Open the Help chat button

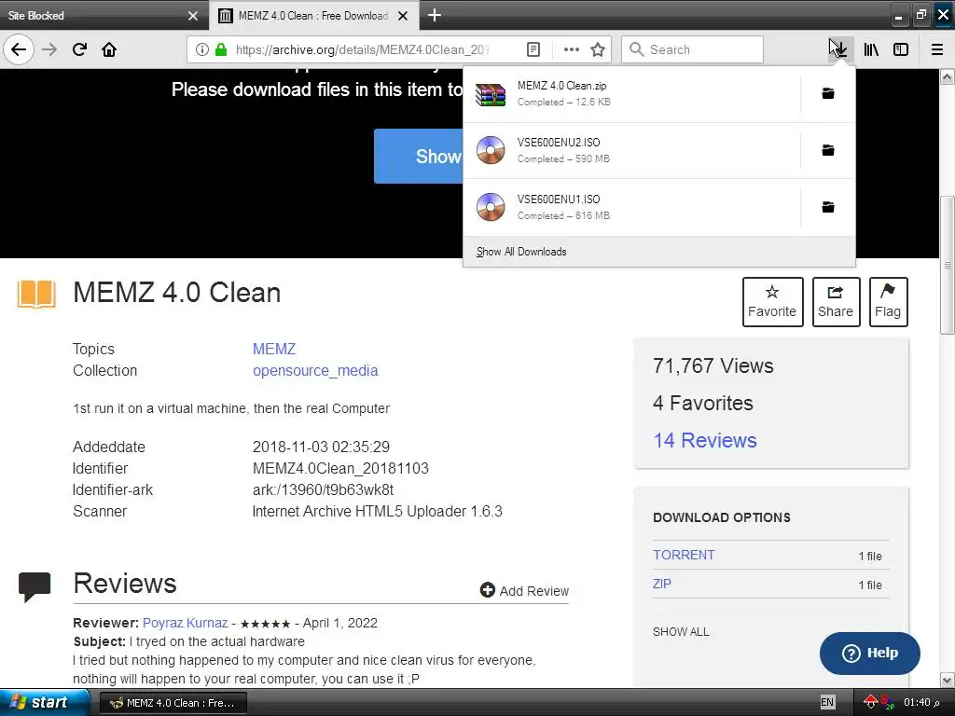(870, 654)
